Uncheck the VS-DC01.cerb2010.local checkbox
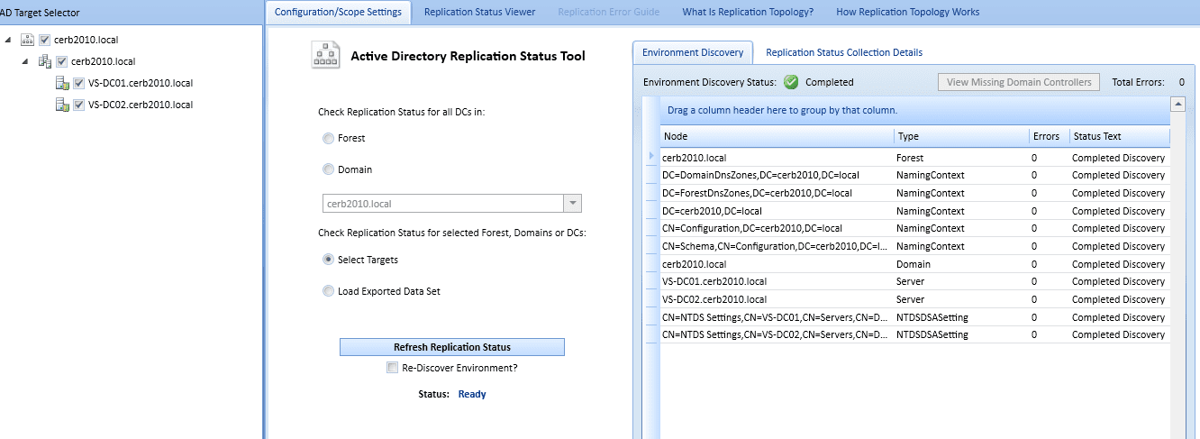 pyautogui.click(x=79, y=83)
